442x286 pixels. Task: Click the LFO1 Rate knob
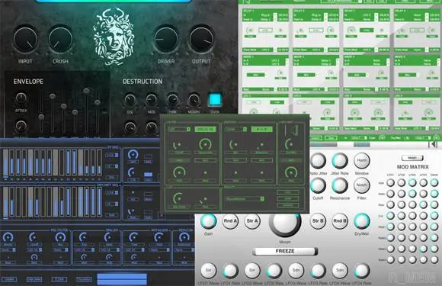(x=230, y=271)
